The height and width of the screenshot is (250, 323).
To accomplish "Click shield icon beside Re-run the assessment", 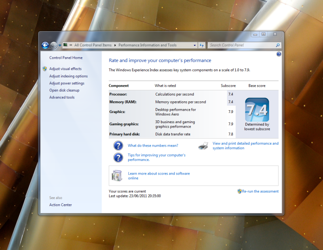I will tap(239, 191).
